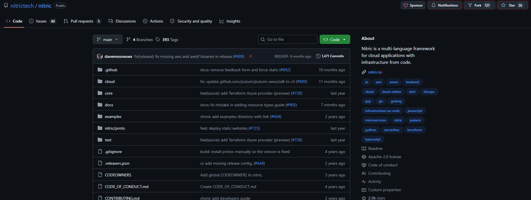
Task: Click the license scale icon
Action: point(364,157)
